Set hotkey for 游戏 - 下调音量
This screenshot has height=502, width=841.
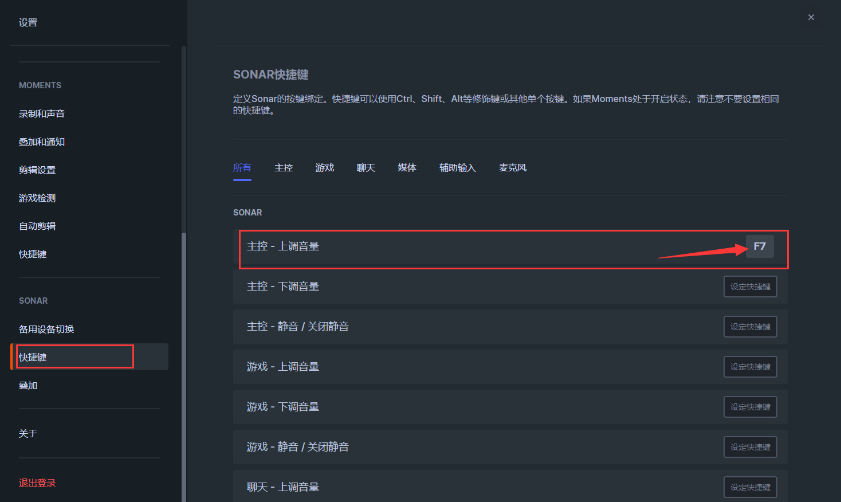click(x=750, y=407)
